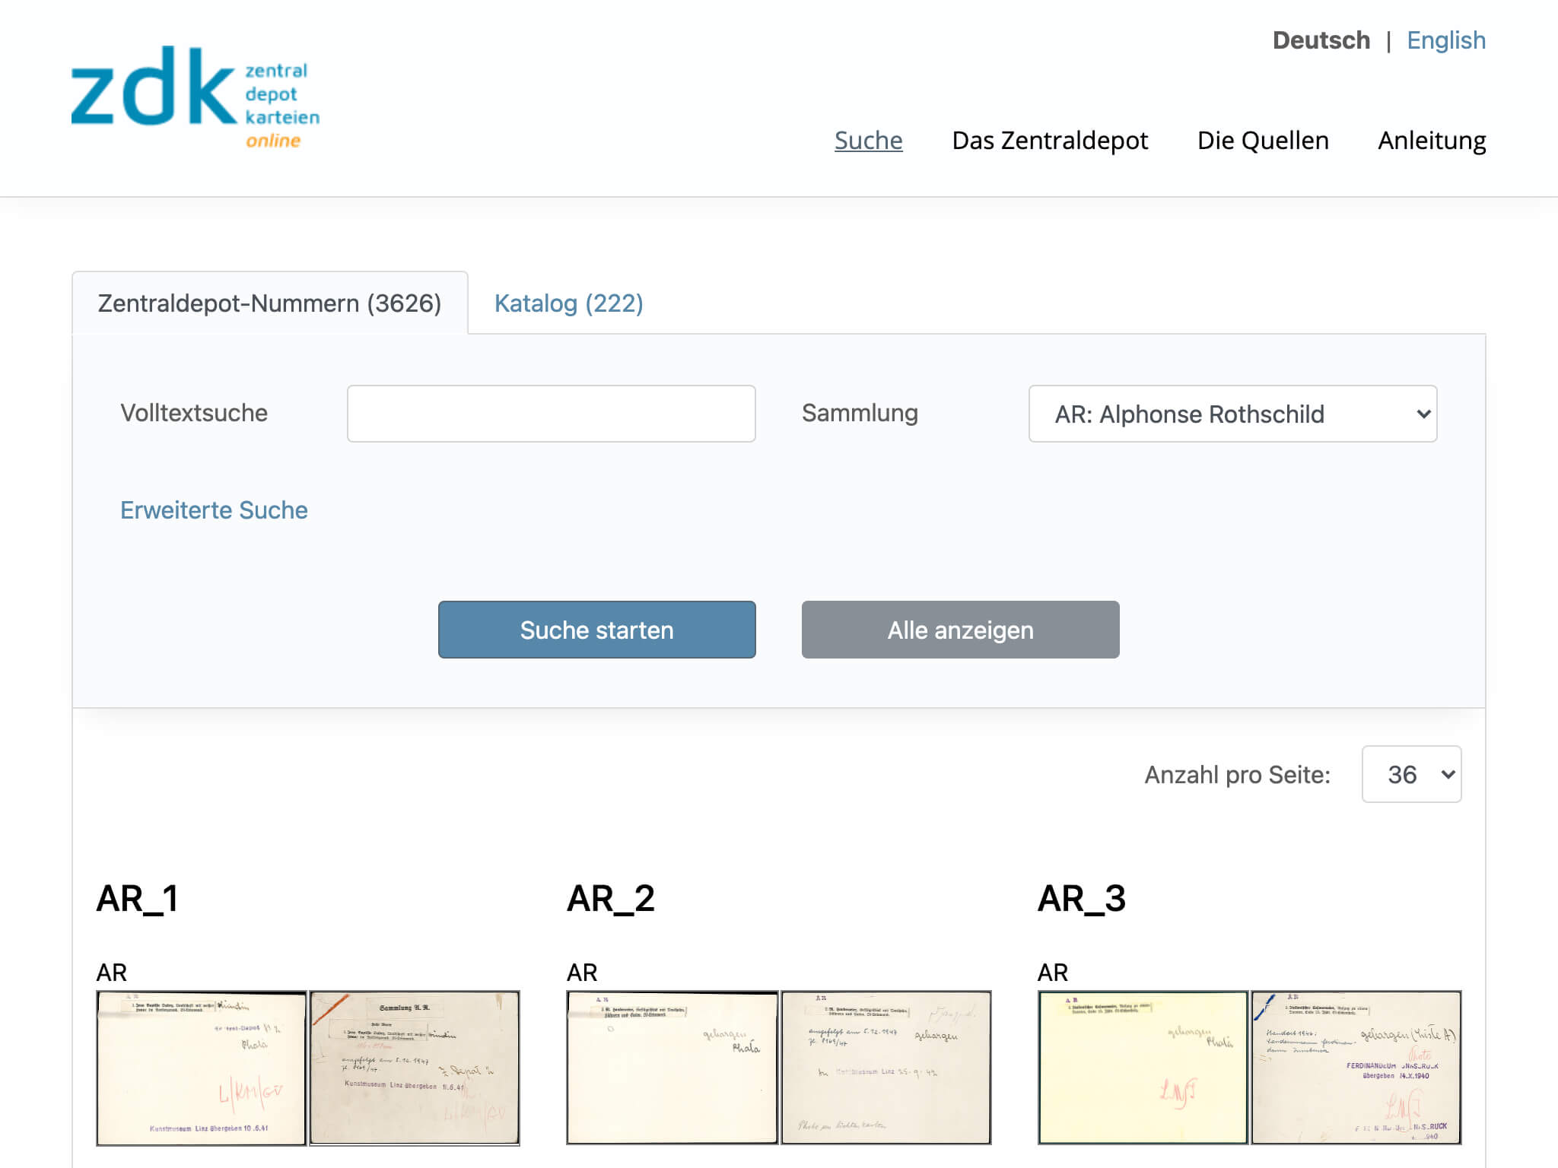Switch to Katalog tab
Screen dimensions: 1558x1168
click(568, 303)
